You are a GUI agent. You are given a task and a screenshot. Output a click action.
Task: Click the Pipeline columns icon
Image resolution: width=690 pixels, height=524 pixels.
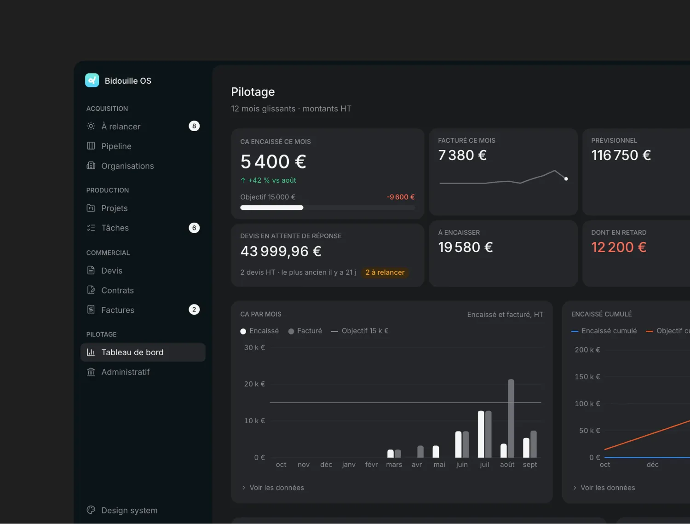(91, 146)
